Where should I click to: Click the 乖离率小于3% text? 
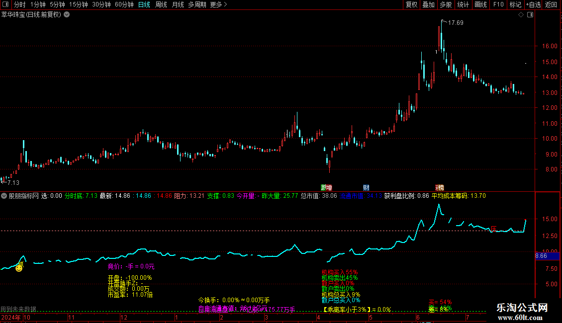pyautogui.click(x=357, y=310)
